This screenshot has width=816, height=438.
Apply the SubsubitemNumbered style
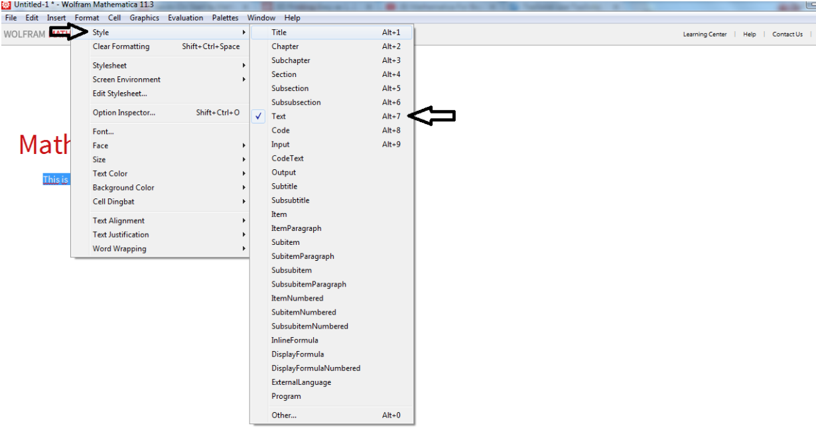tap(332, 327)
